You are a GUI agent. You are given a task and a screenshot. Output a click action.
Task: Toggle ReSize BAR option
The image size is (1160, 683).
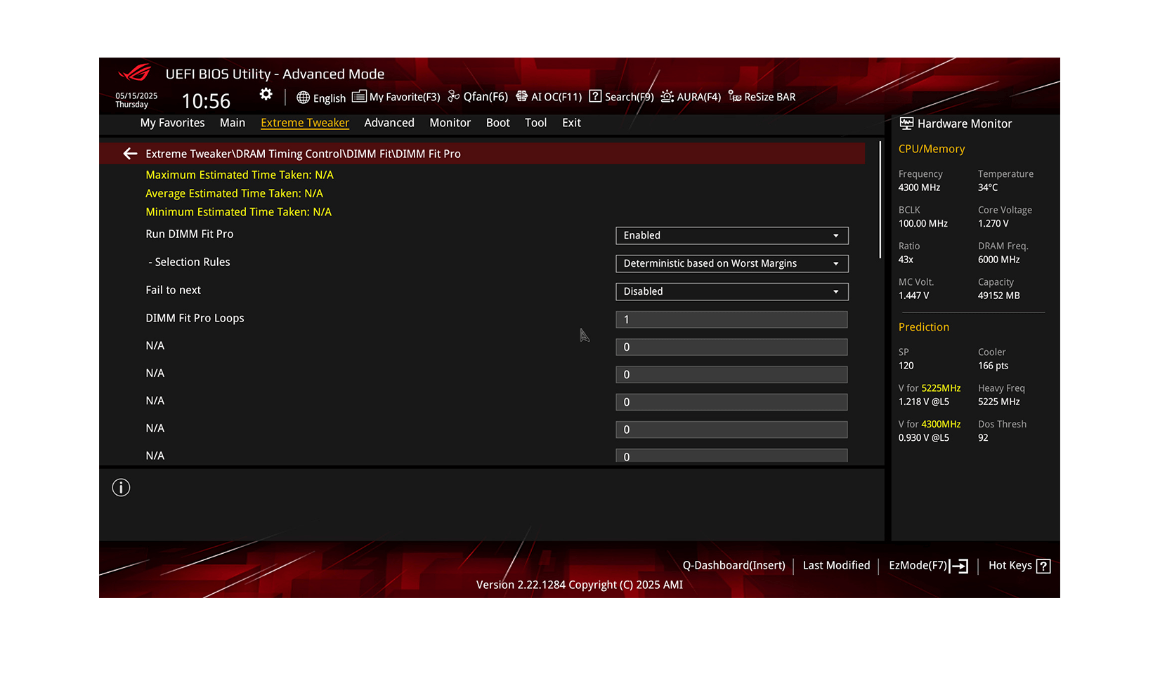tap(762, 97)
